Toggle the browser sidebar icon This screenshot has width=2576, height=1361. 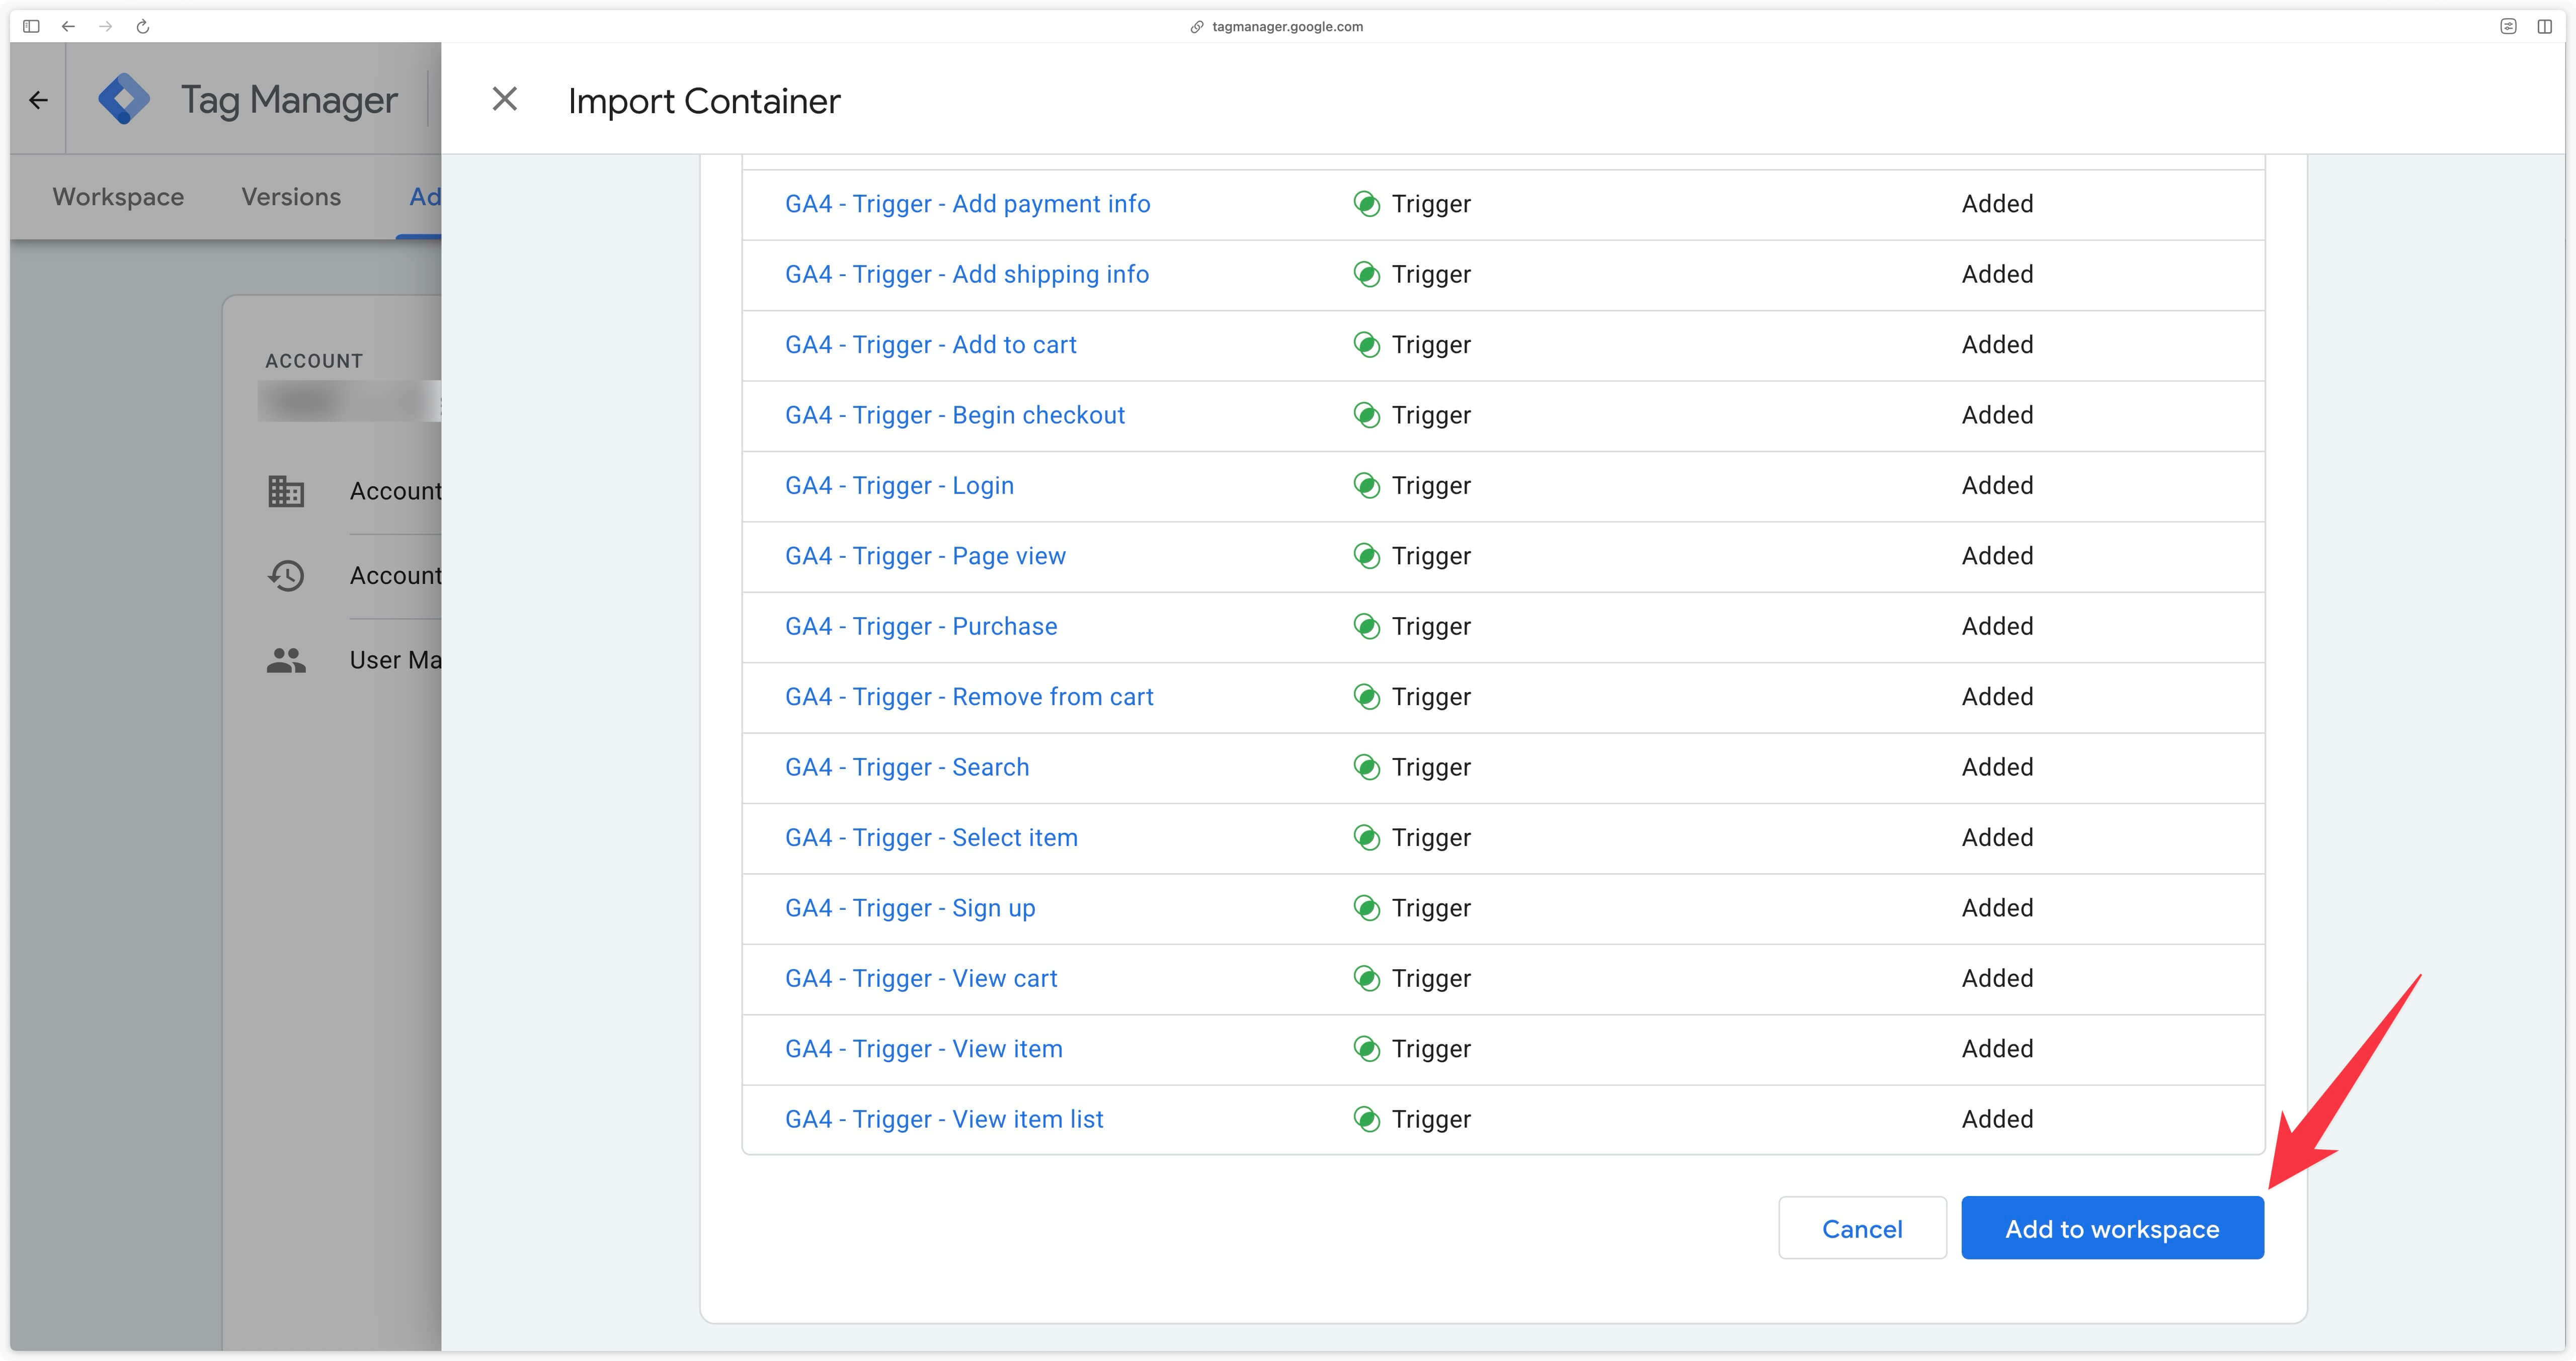[31, 27]
